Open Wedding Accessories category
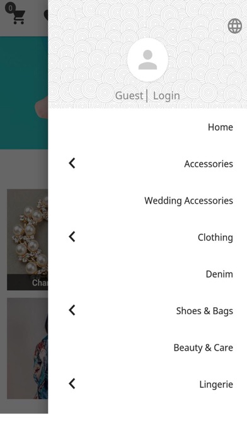Image resolution: width=247 pixels, height=439 pixels. [188, 201]
